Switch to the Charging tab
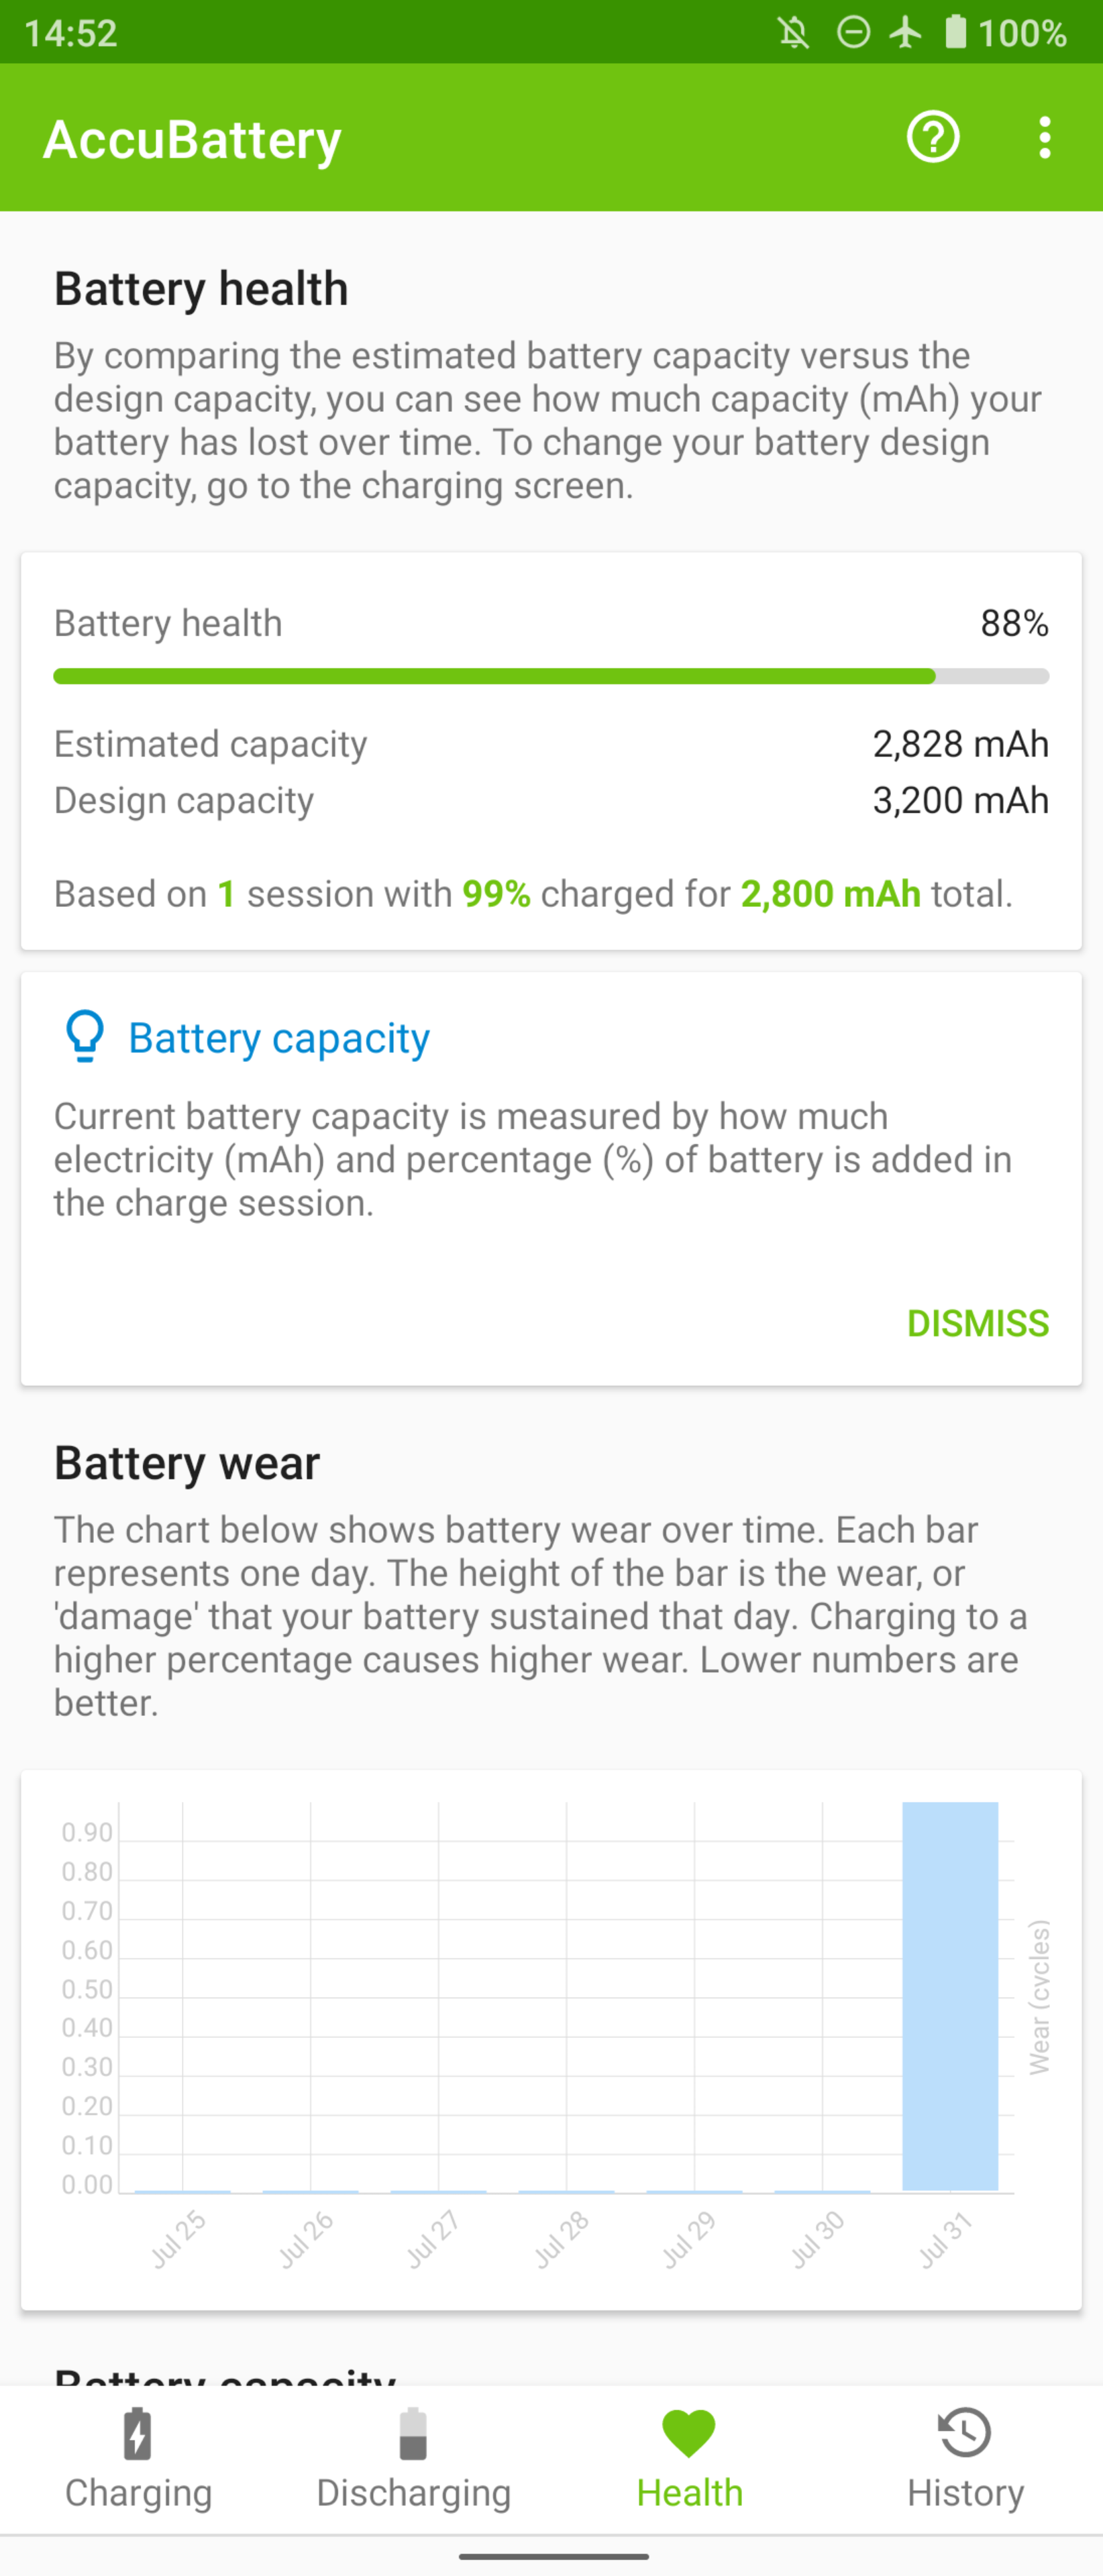The height and width of the screenshot is (2576, 1103). click(138, 2458)
